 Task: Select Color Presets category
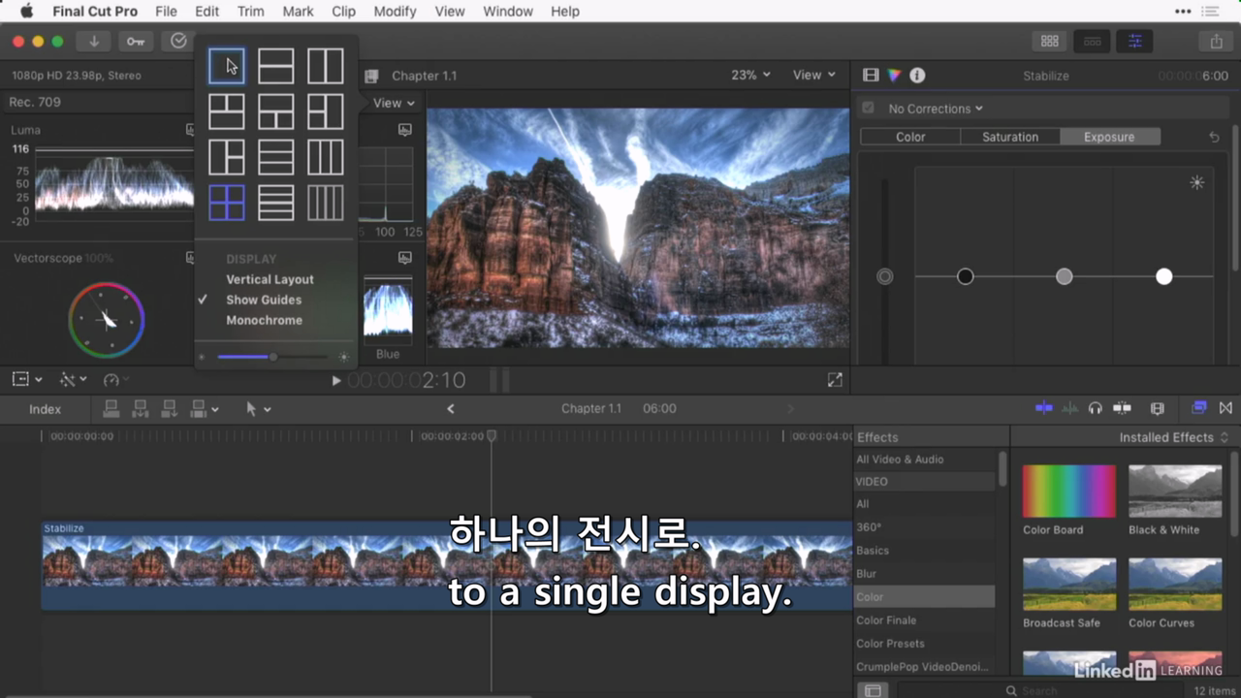[890, 644]
